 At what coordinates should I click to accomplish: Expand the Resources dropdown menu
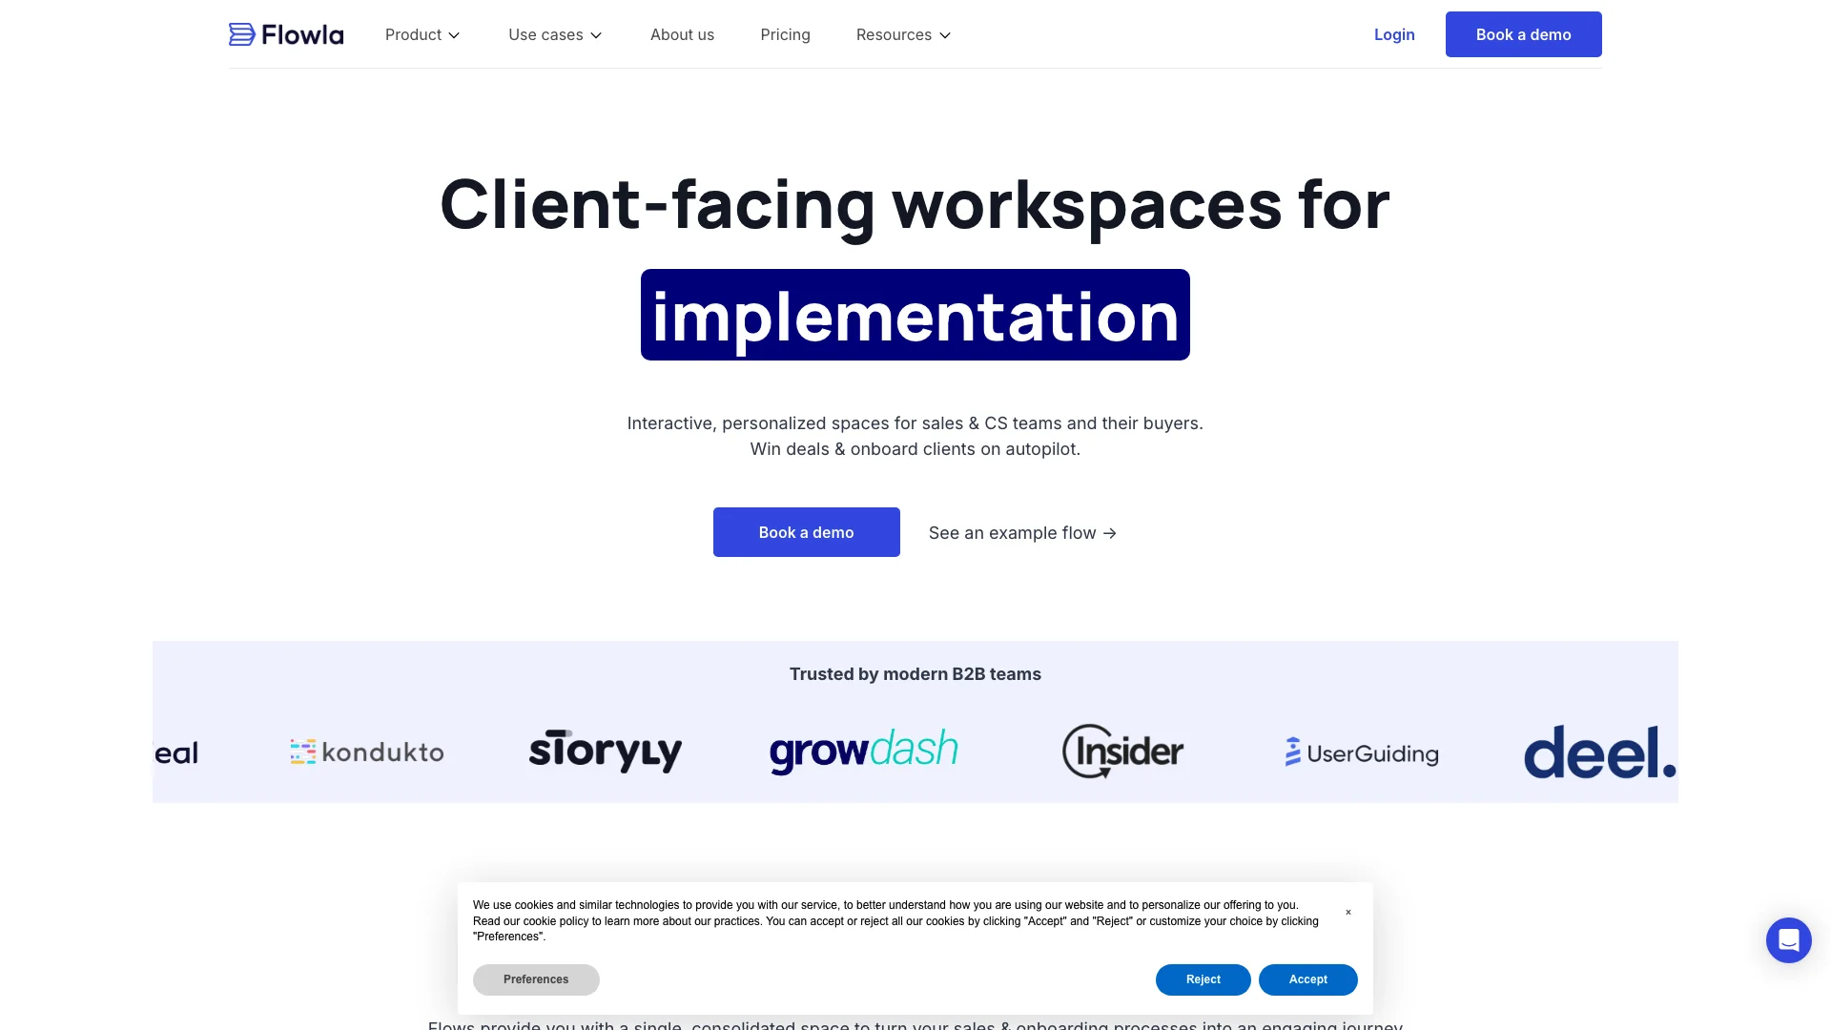[903, 34]
